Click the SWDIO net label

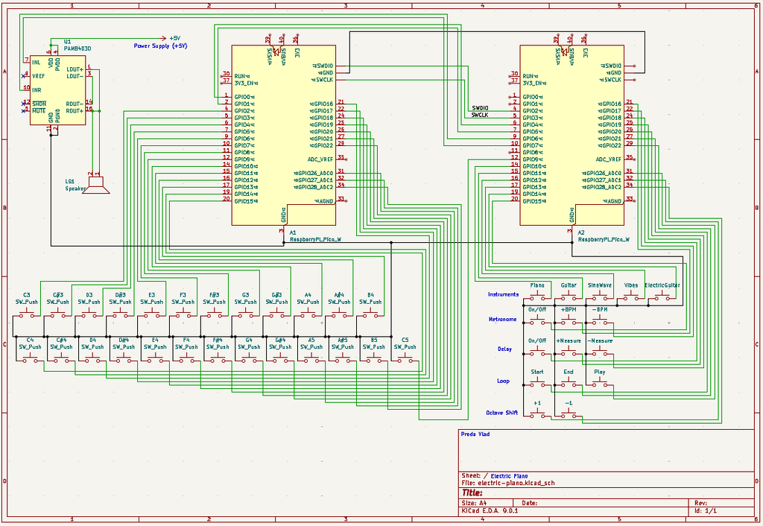pos(480,108)
